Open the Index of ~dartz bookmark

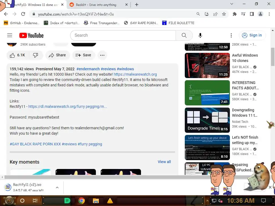[61, 23]
